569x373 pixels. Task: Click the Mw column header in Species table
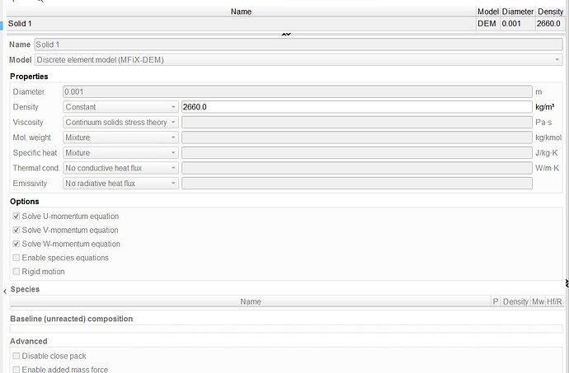click(538, 302)
